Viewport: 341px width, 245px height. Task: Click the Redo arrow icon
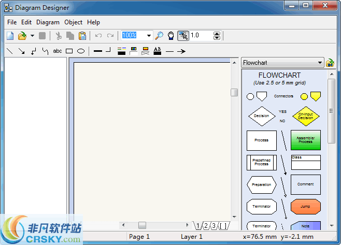110,35
